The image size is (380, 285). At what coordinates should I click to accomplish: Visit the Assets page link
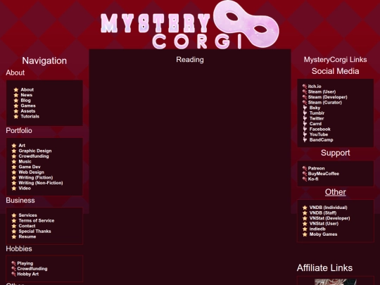tap(28, 111)
